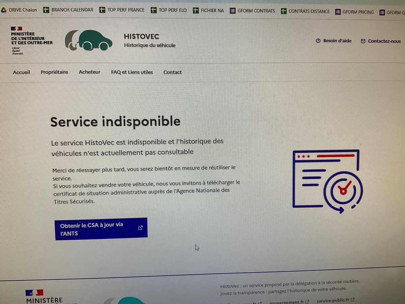Open the FICHIER NA bookmark
This screenshot has height=304, width=405.
click(x=208, y=10)
